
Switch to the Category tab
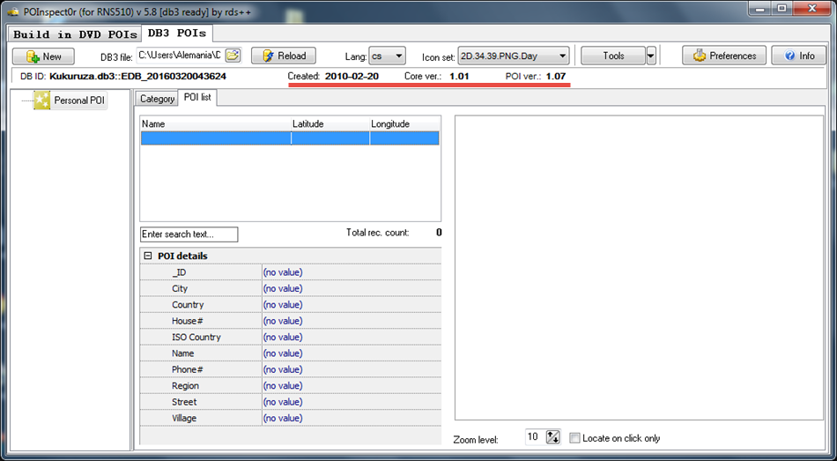point(157,99)
